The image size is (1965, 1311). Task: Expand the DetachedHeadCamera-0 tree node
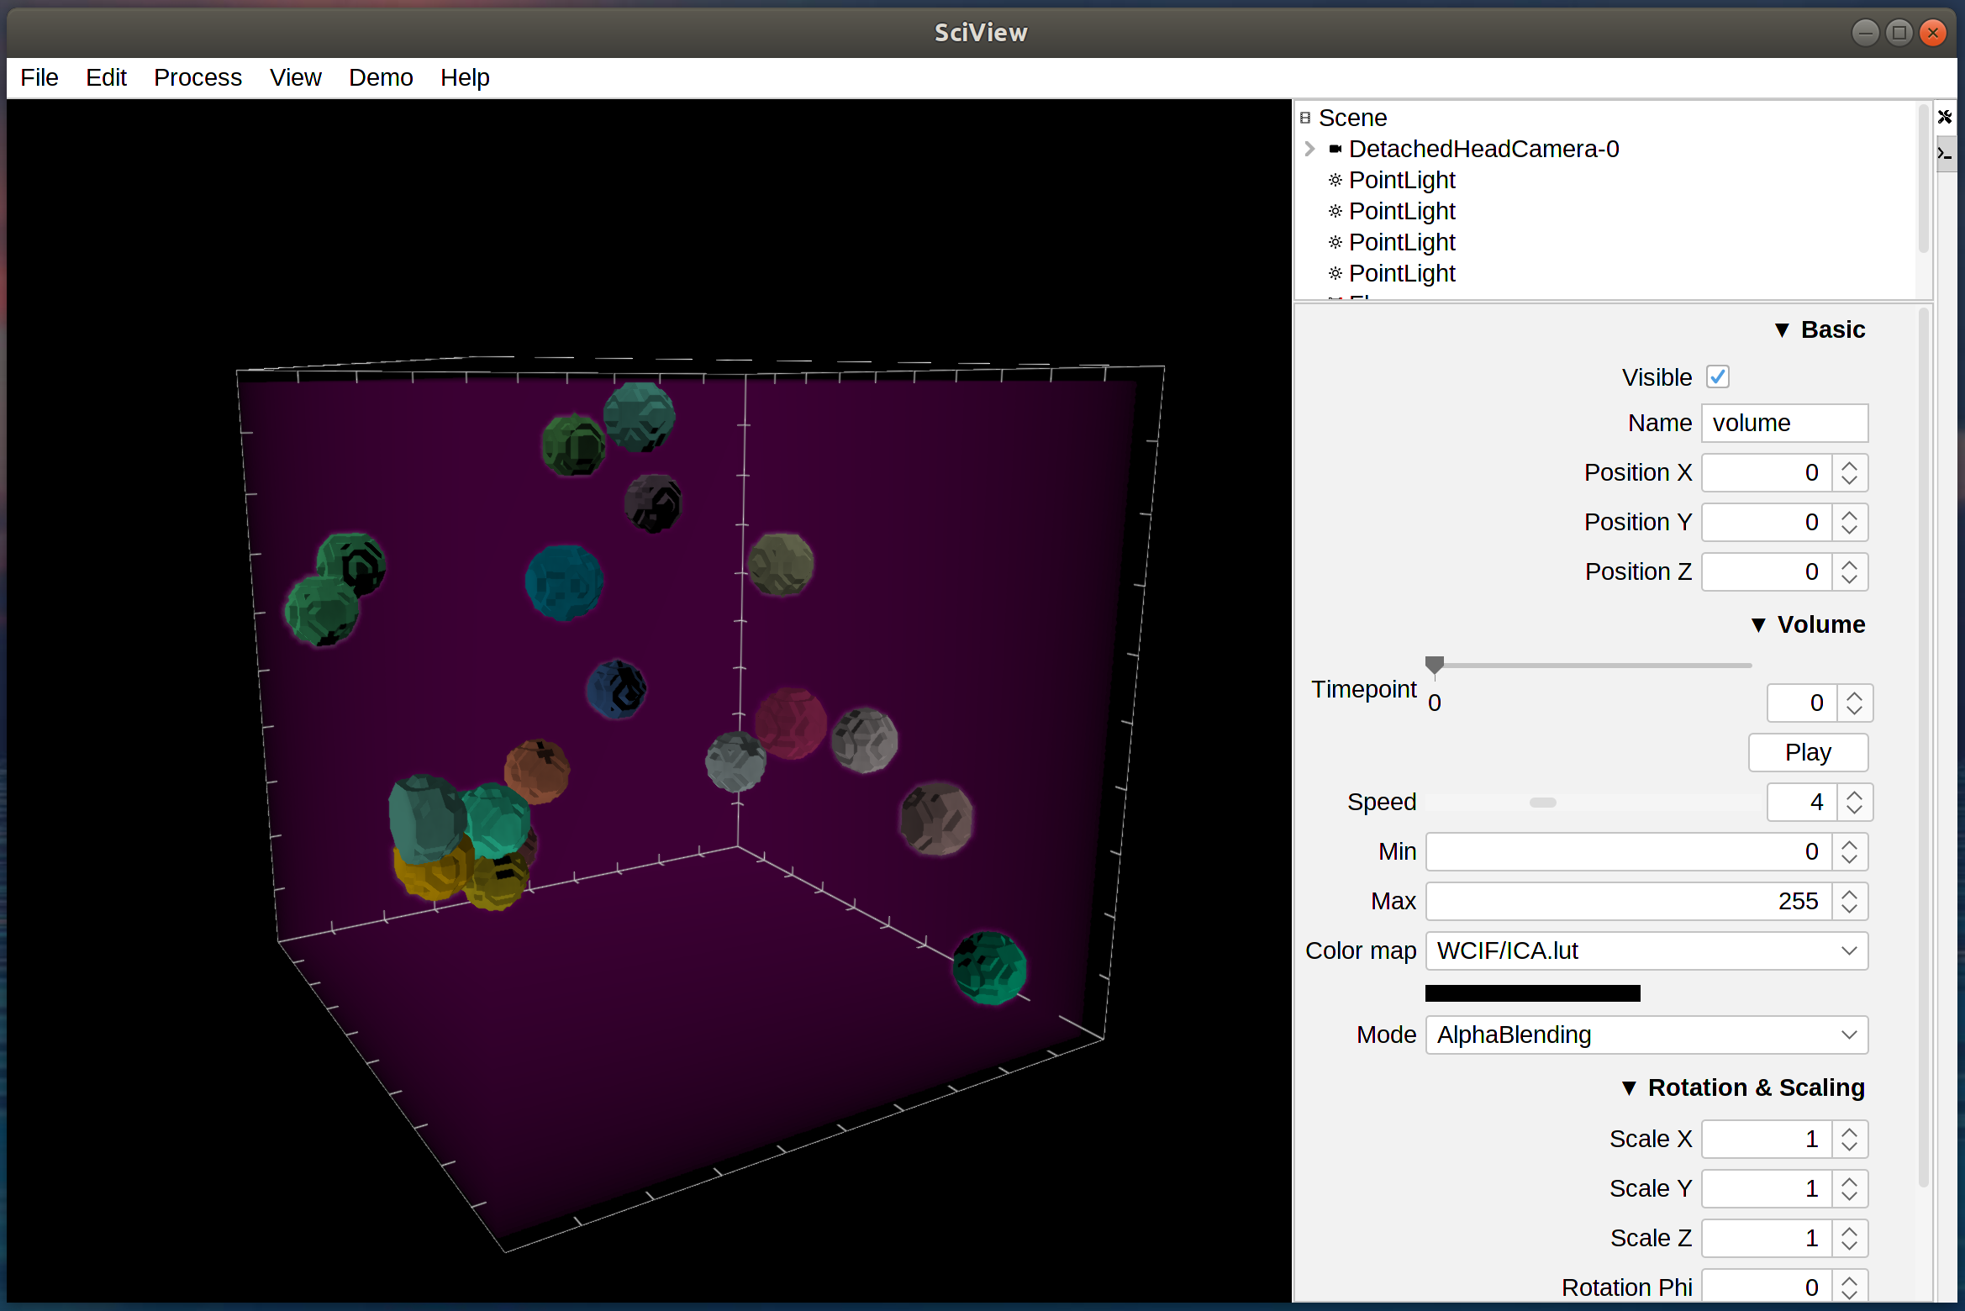pyautogui.click(x=1309, y=149)
